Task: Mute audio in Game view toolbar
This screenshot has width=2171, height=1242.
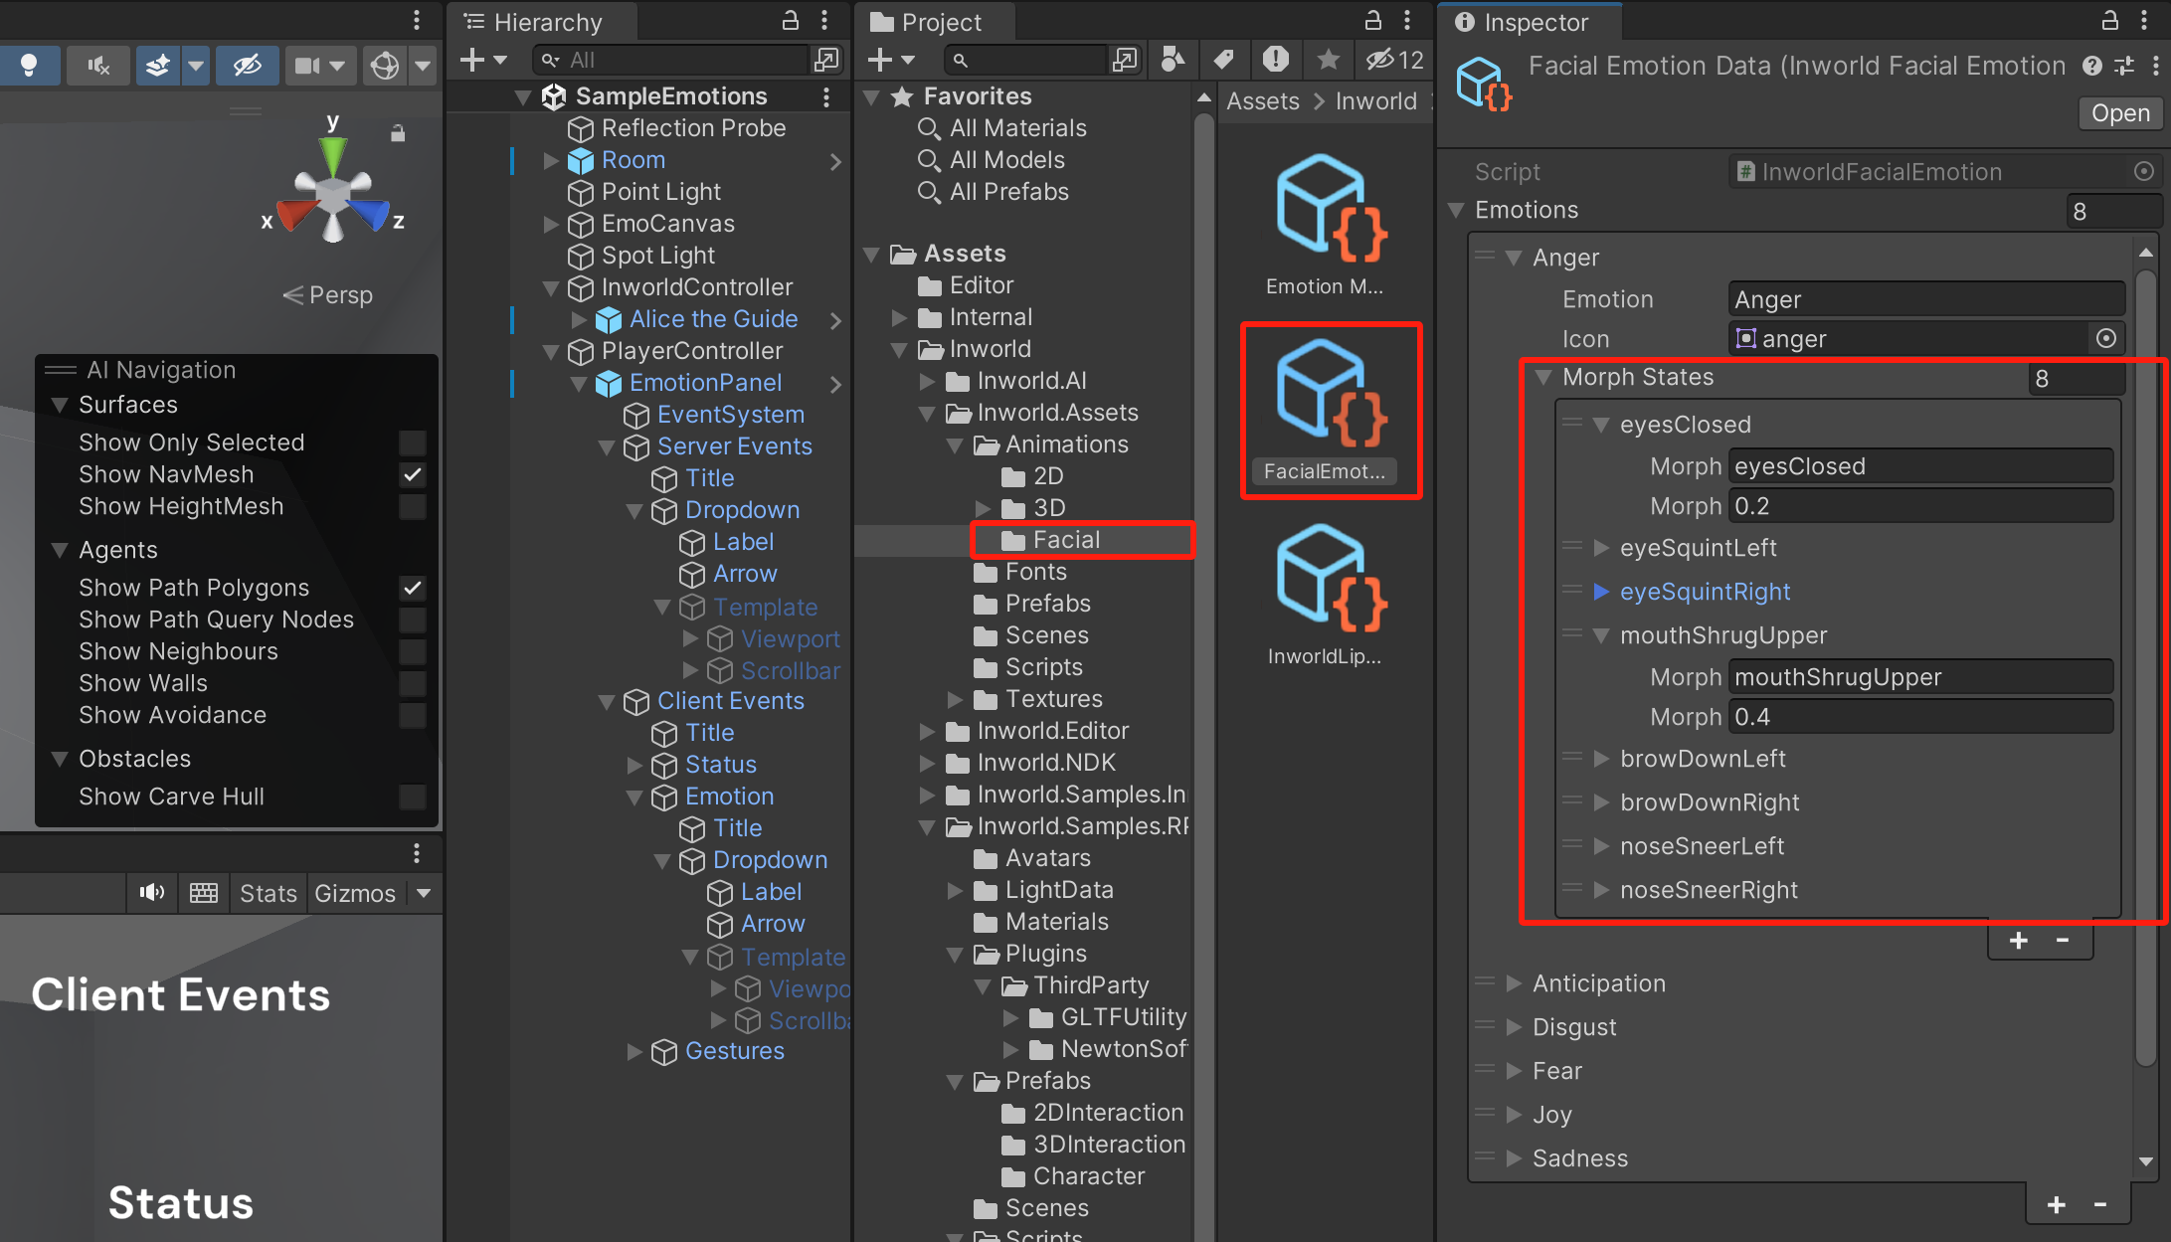Action: 152,893
